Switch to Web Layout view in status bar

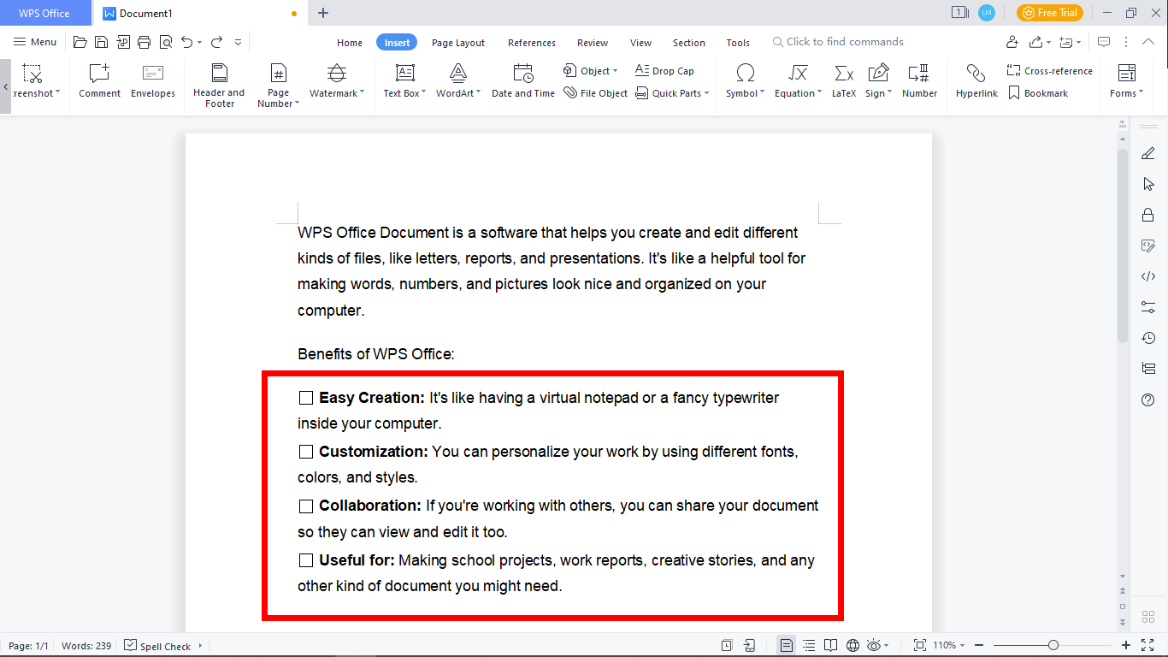click(852, 645)
